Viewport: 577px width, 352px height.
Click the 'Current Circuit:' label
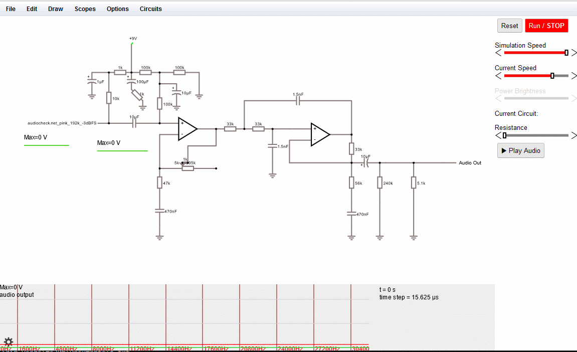tap(516, 113)
